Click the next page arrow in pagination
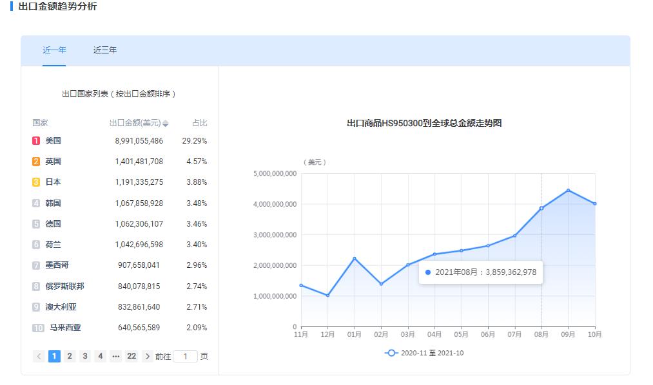 click(147, 356)
